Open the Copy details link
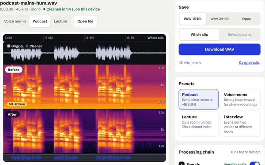Viewport: 265px width, 165px height. point(249,62)
